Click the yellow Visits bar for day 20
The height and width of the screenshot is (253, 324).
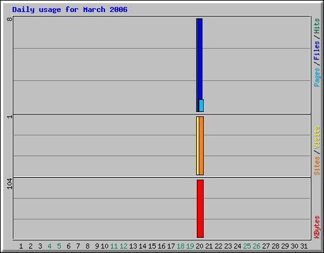197,145
